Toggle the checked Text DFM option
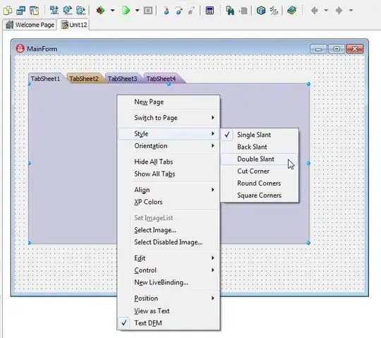 (x=169, y=323)
